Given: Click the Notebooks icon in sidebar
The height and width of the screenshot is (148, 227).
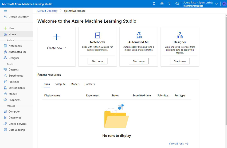Looking at the screenshot, I should [x=5, y=46].
